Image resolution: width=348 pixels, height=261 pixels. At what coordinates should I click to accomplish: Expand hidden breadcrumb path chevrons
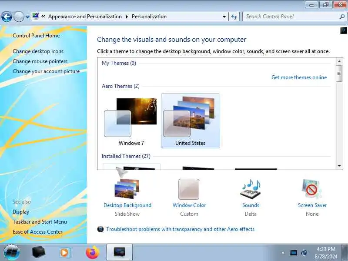[x=43, y=17]
